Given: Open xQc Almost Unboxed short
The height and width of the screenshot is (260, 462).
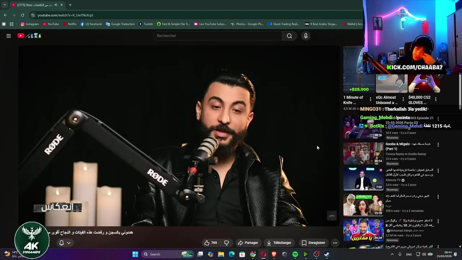Looking at the screenshot, I should click(x=392, y=83).
